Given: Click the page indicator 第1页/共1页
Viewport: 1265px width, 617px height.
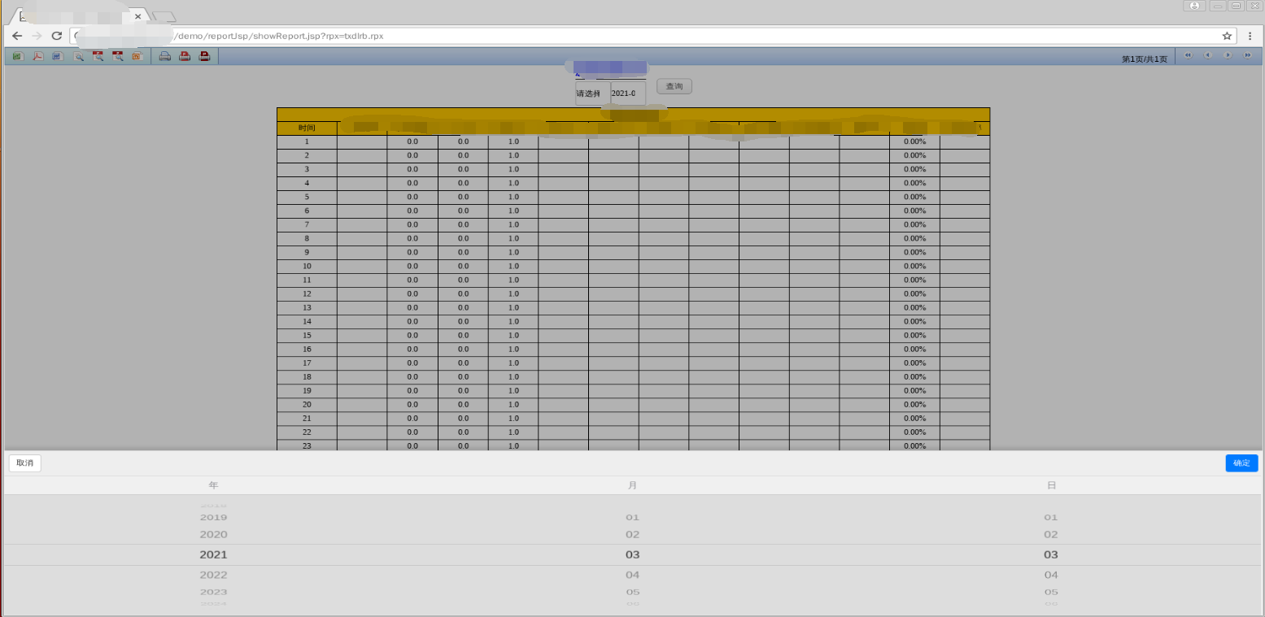Looking at the screenshot, I should coord(1145,59).
